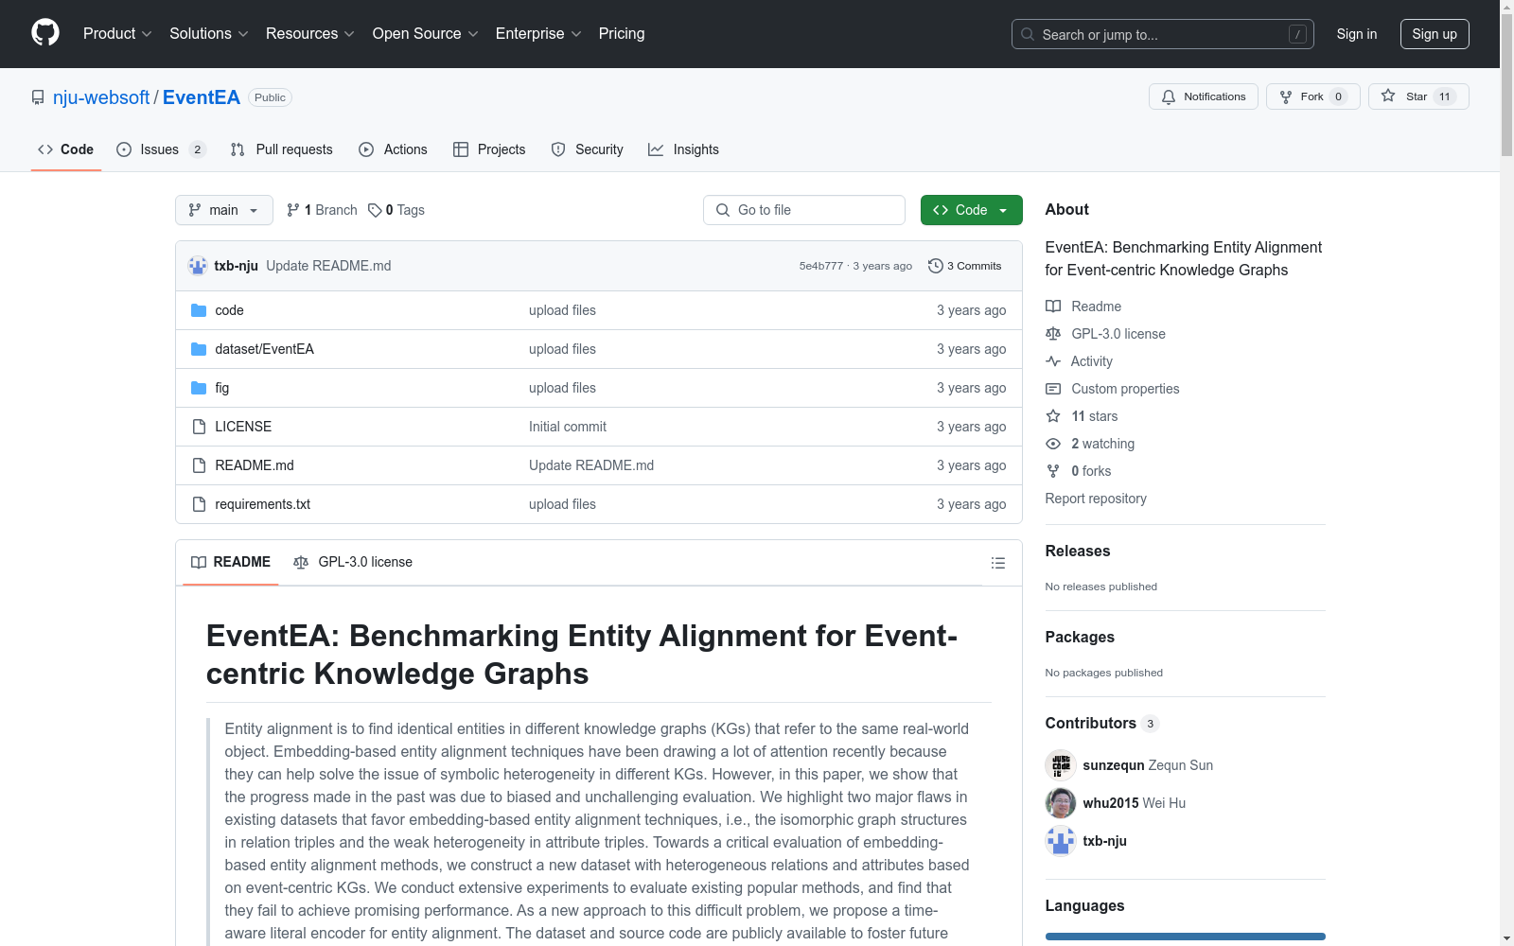
Task: Expand the Open Source menu
Action: pyautogui.click(x=426, y=34)
